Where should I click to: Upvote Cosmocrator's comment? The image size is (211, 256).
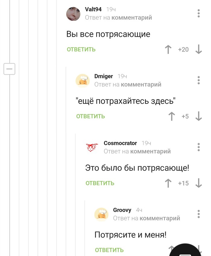(168, 183)
